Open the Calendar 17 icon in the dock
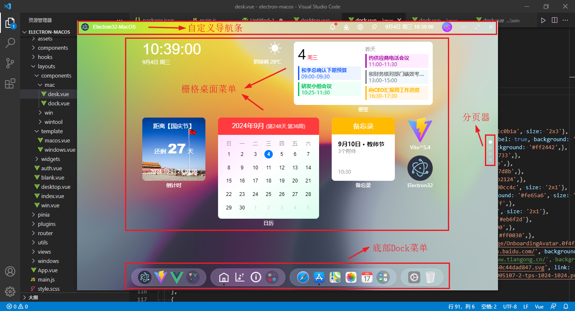 [x=367, y=277]
